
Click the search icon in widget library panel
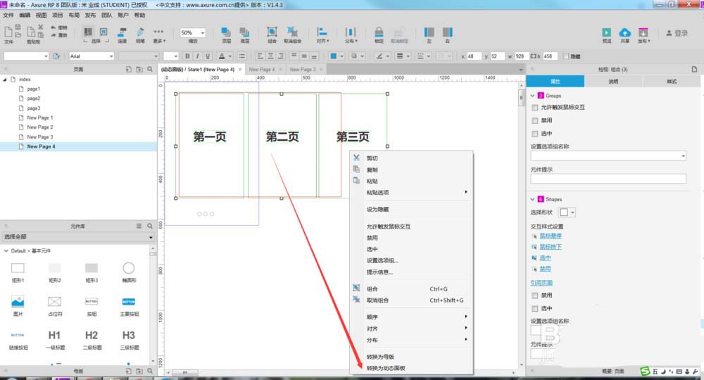tap(150, 226)
